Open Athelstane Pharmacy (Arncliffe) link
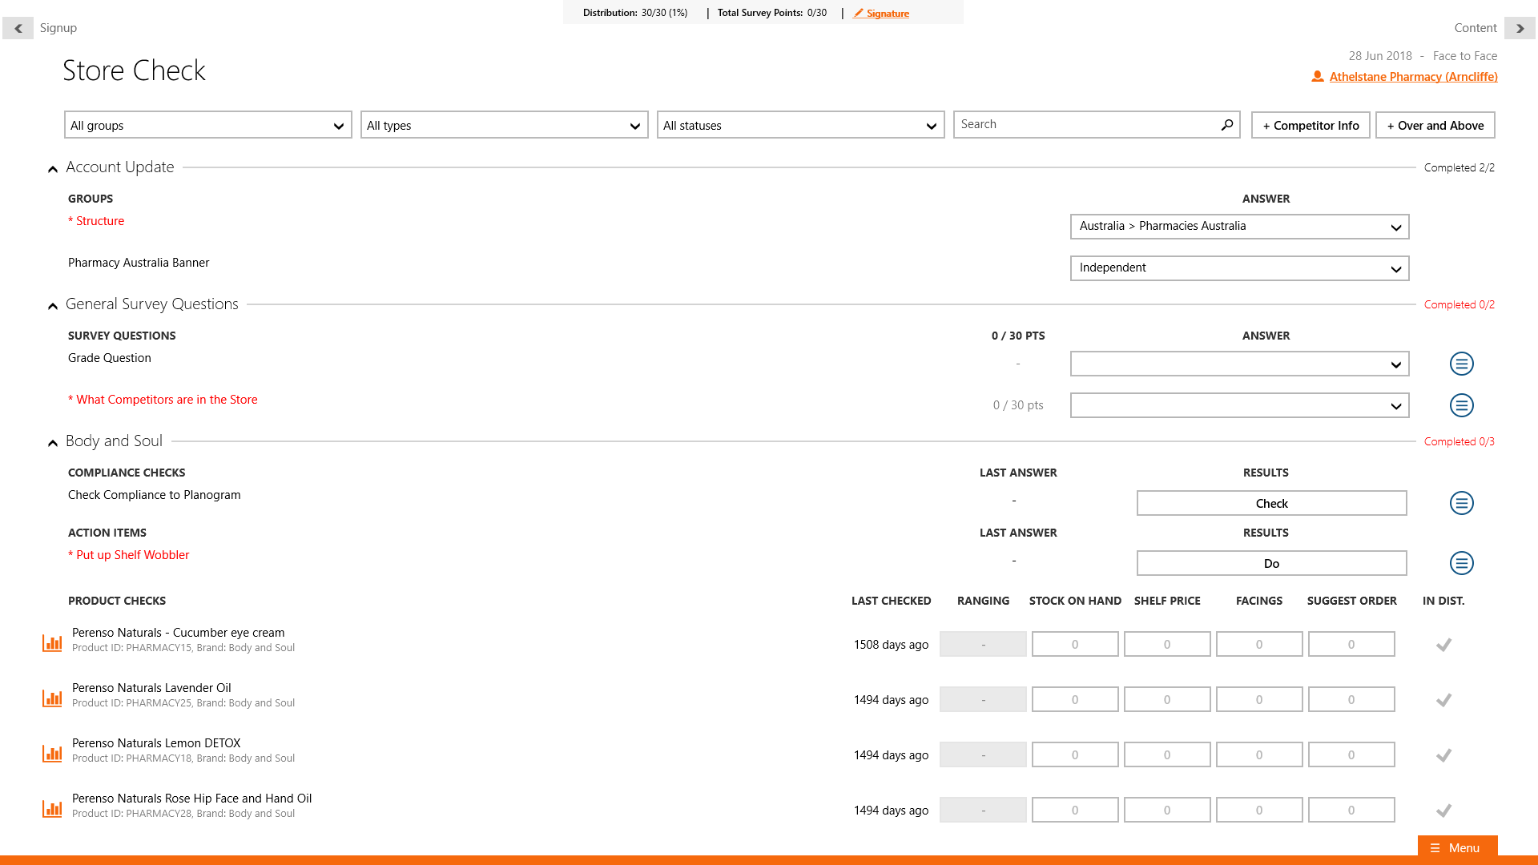 click(x=1413, y=77)
